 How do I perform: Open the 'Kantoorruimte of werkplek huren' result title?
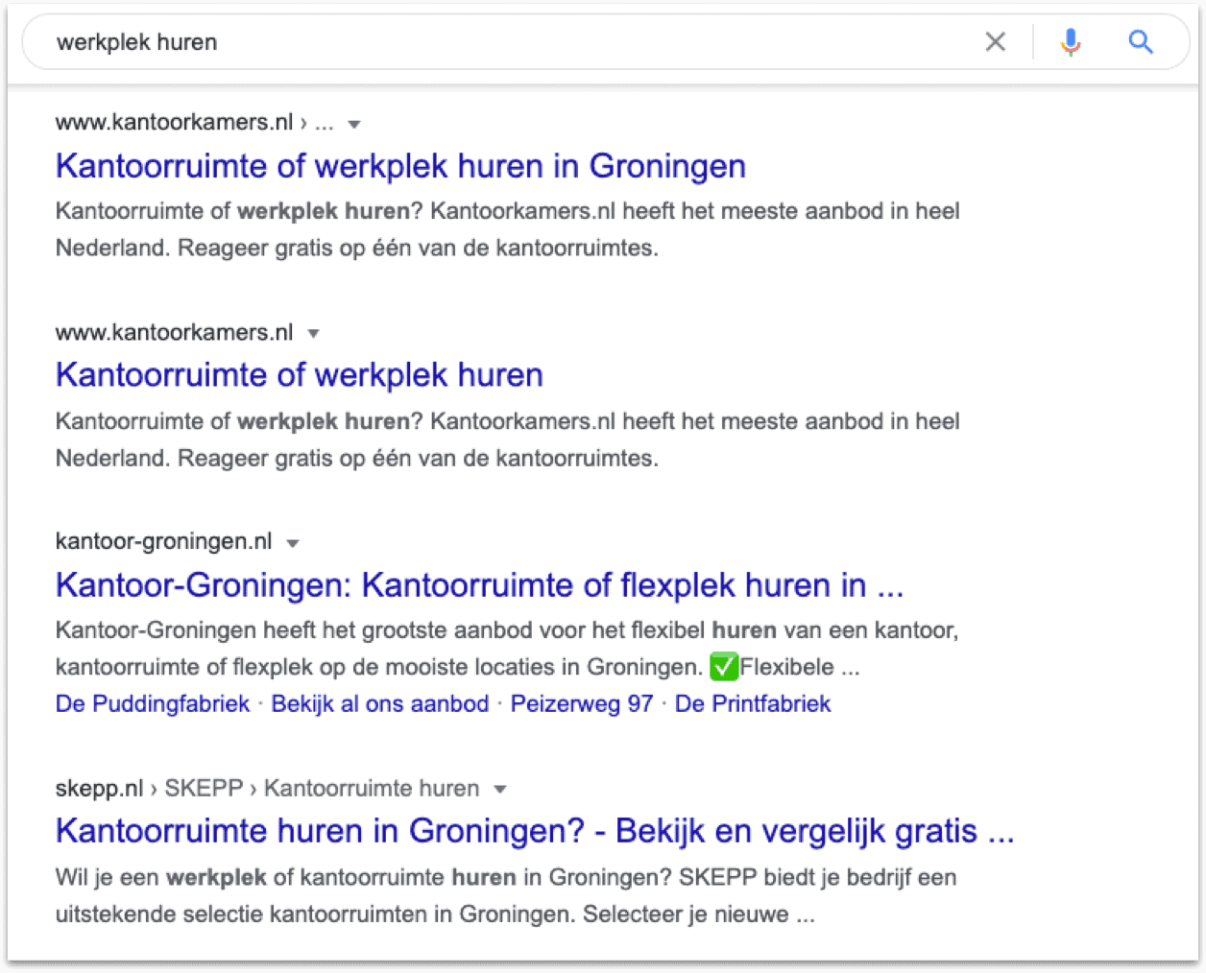[300, 375]
